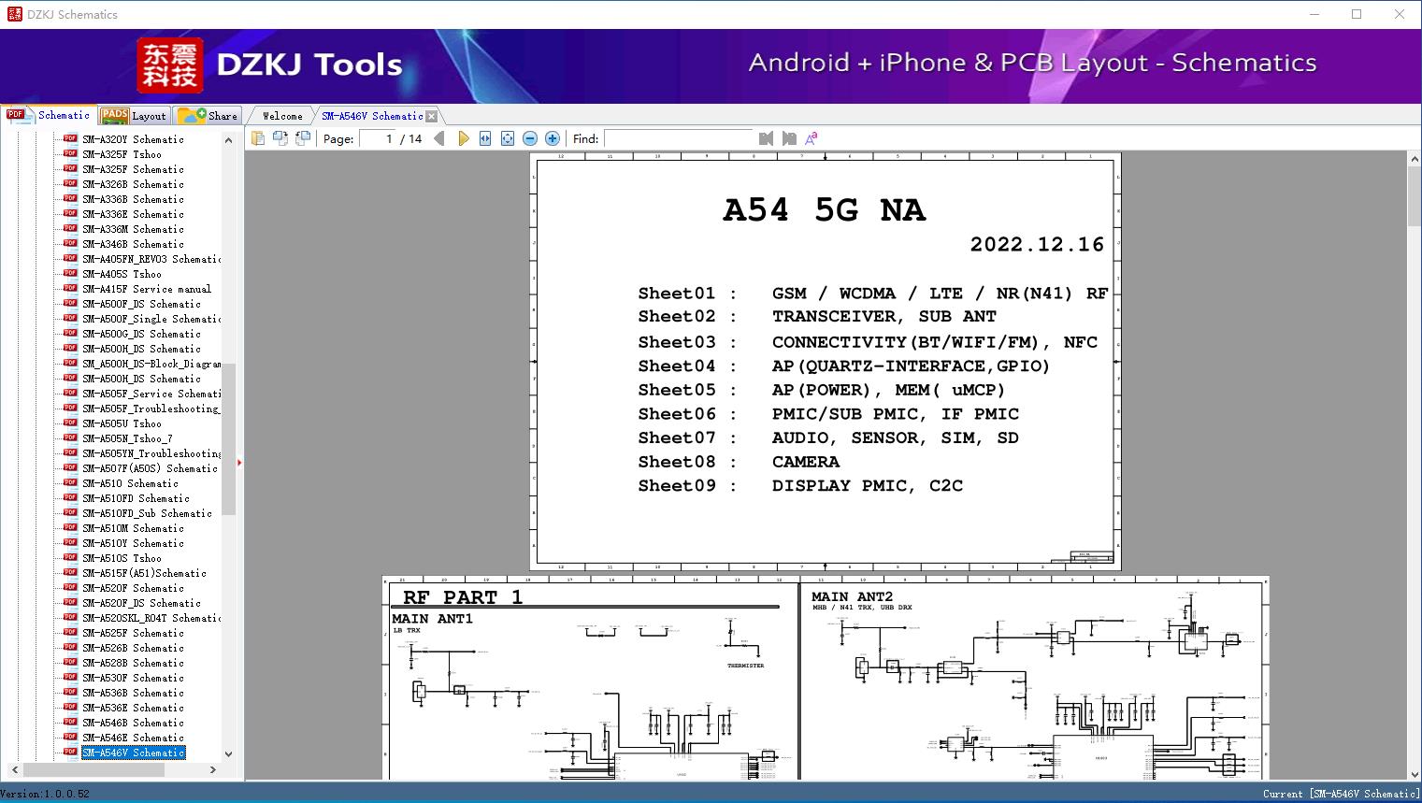This screenshot has width=1422, height=803.
Task: Select SM-A336M Schematic in the tree
Action: pyautogui.click(x=133, y=229)
